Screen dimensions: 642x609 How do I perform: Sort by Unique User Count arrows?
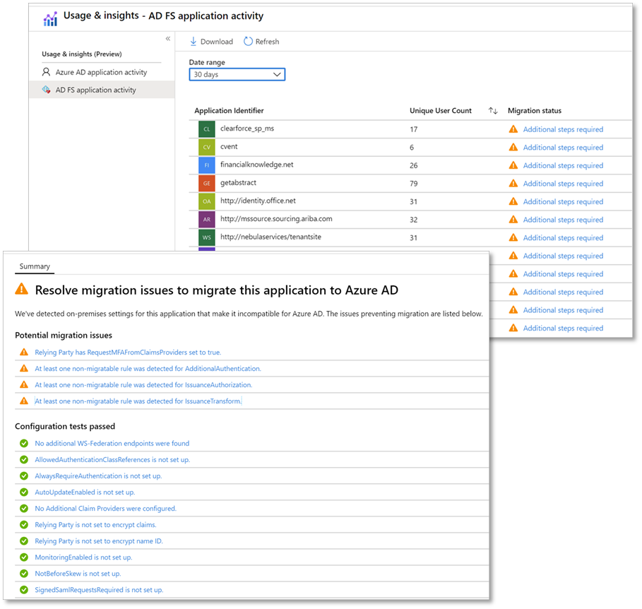tap(493, 111)
